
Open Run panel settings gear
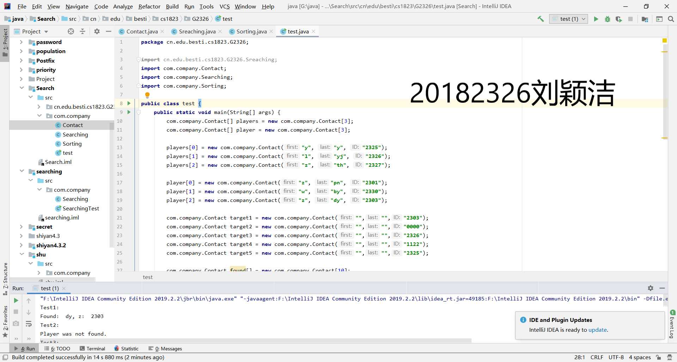click(x=651, y=288)
